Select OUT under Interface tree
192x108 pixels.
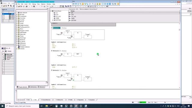point(57,15)
